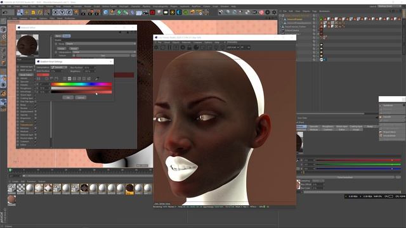The width and height of the screenshot is (406, 228).
Task: Click the green timeline start marker
Action: [10, 170]
